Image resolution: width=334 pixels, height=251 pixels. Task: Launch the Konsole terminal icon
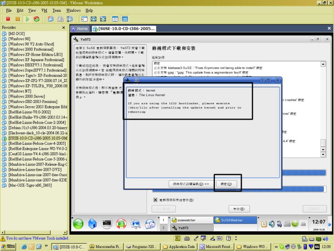coord(107,224)
